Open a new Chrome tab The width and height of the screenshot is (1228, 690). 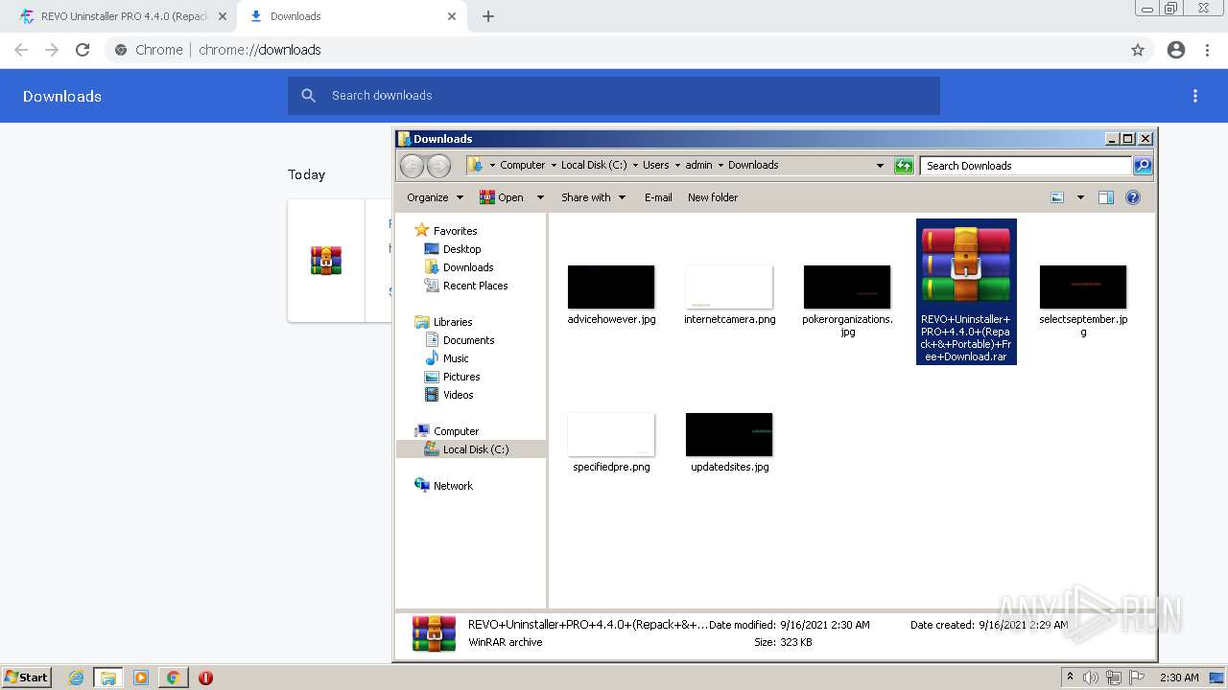(x=488, y=16)
